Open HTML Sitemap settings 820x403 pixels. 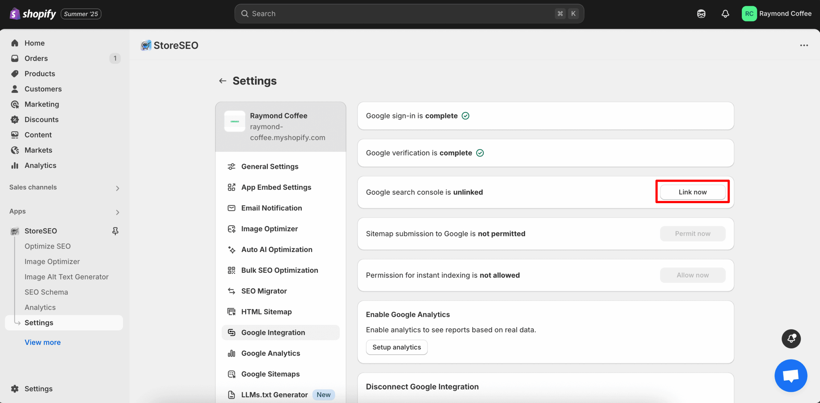tap(280, 312)
